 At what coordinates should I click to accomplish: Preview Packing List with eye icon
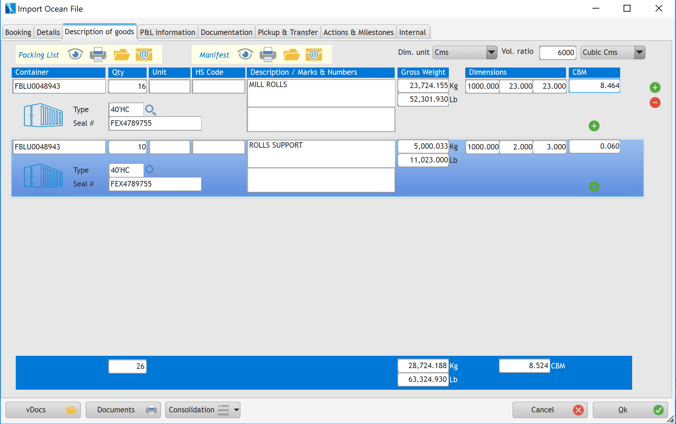click(x=75, y=54)
